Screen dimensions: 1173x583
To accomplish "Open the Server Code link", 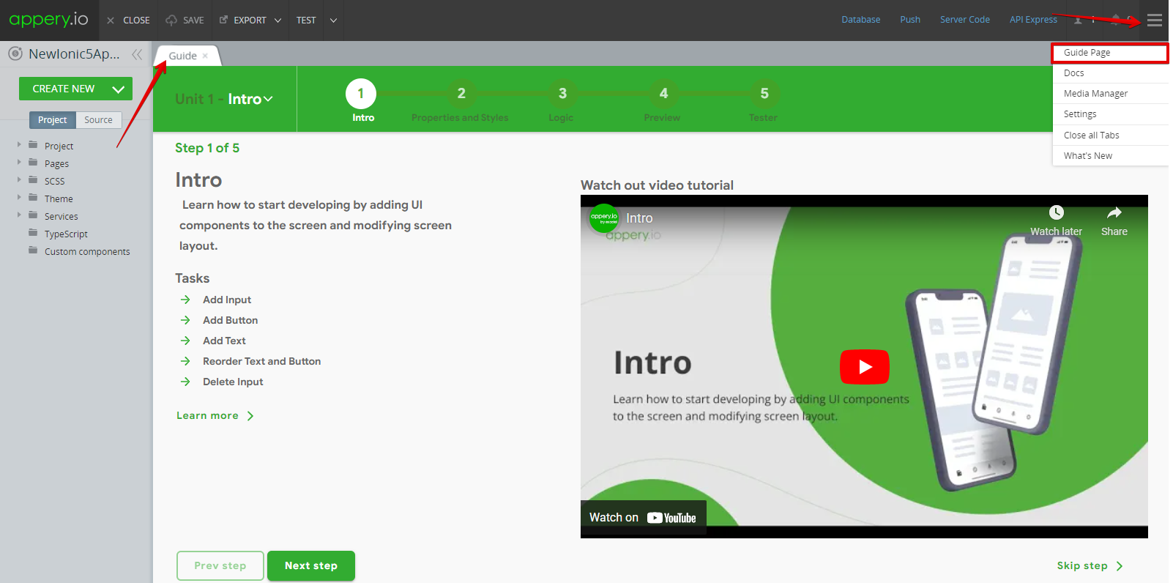I will pyautogui.click(x=964, y=20).
